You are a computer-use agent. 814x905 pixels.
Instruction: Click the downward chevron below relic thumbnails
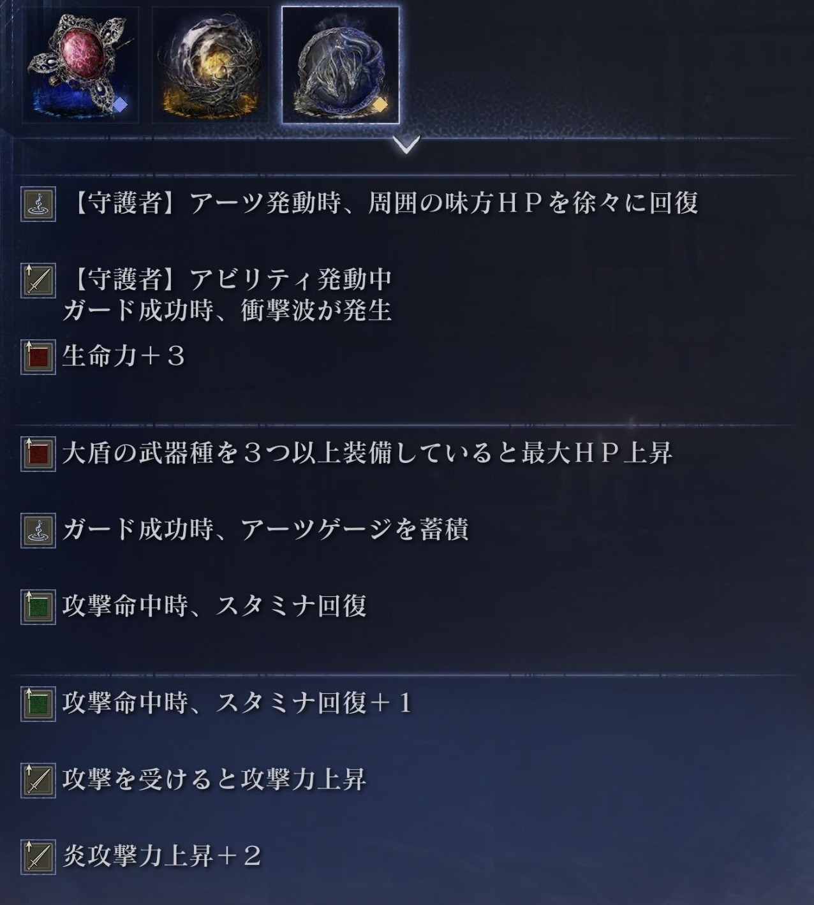pos(406,145)
